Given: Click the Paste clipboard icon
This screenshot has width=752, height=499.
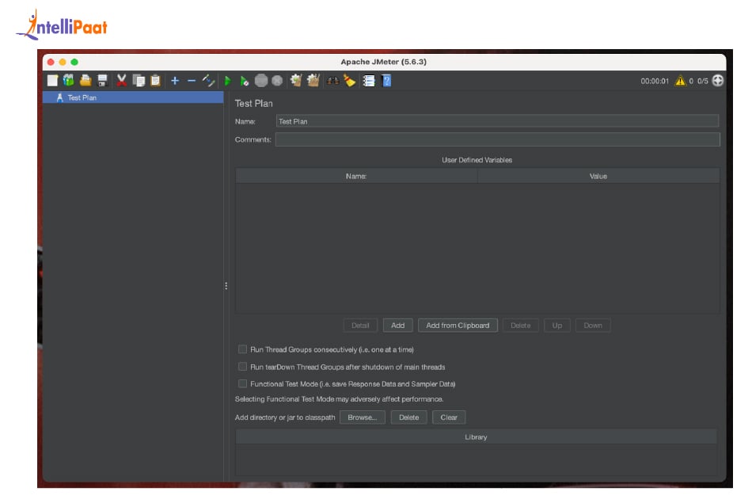Looking at the screenshot, I should tap(155, 81).
